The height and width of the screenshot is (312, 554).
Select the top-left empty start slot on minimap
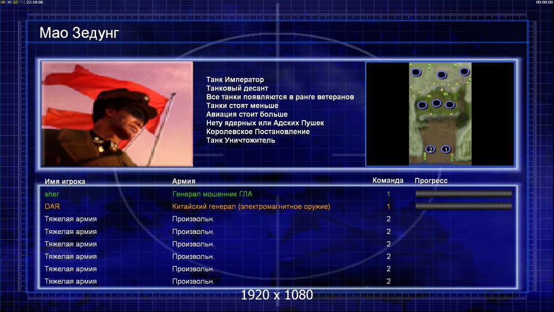tap(416, 72)
